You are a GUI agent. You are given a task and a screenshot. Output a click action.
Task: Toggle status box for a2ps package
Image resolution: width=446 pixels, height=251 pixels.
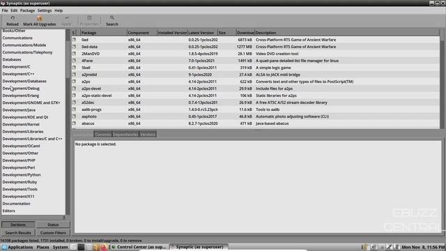pyautogui.click(x=75, y=82)
